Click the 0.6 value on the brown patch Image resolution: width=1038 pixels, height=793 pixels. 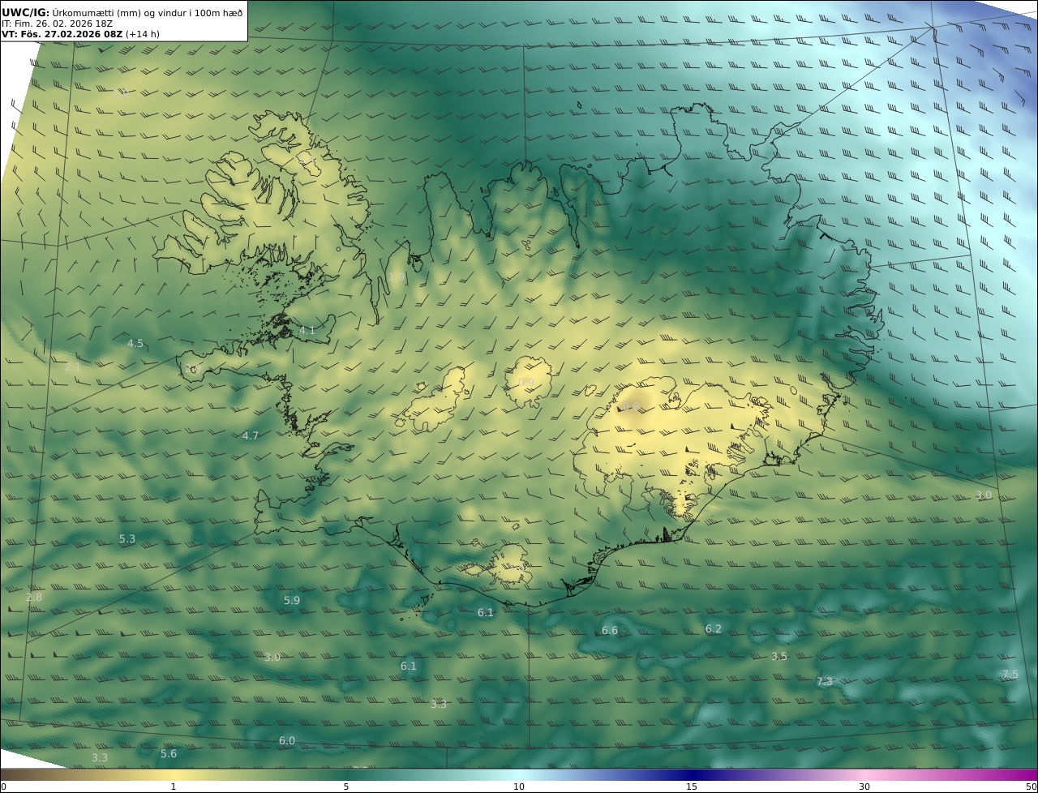pos(632,406)
